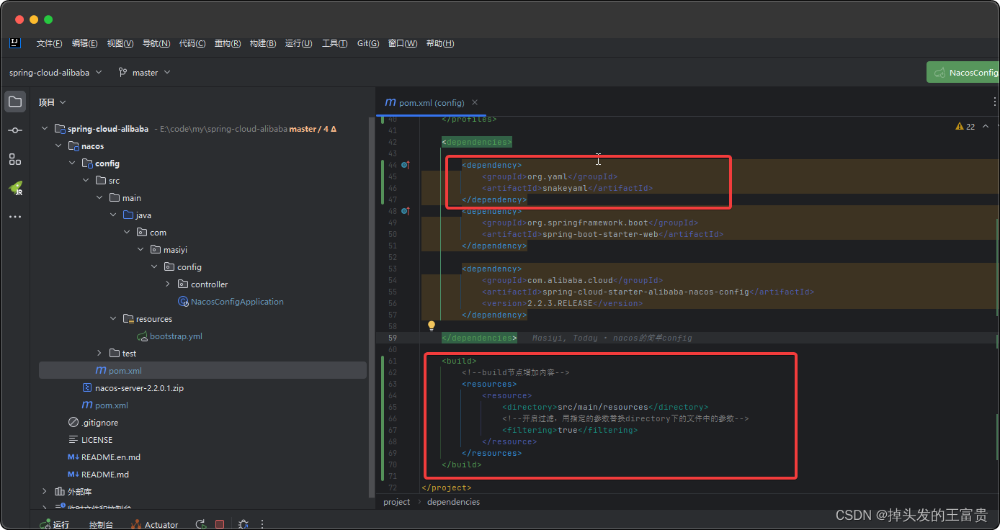
Task: Open the master git branch dropdown
Action: tap(144, 73)
